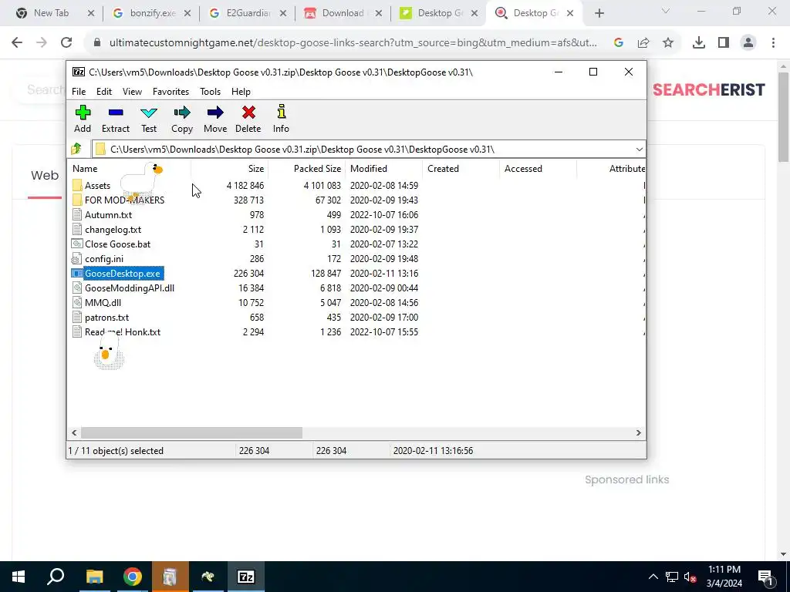The height and width of the screenshot is (592, 790).
Task: Select the Autumn.txt file
Action: point(108,215)
